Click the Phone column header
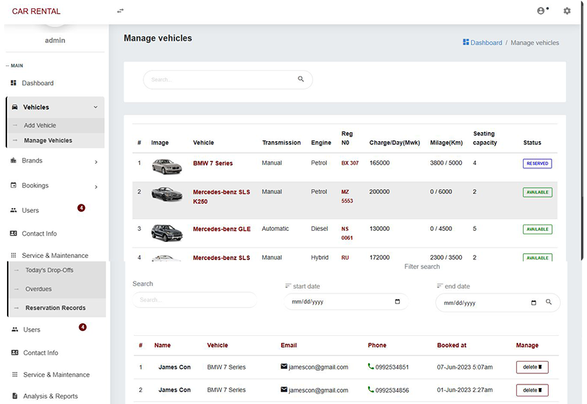587x404 pixels. pyautogui.click(x=377, y=345)
